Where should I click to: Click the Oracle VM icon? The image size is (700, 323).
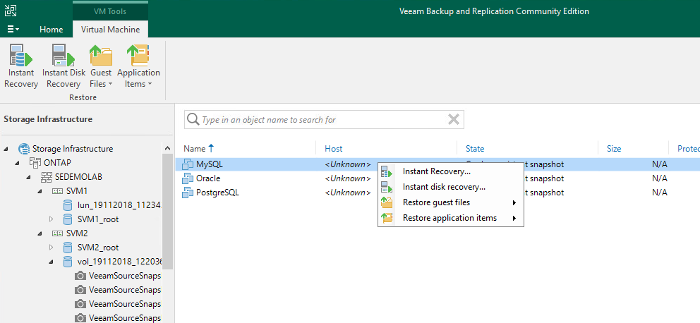pos(188,178)
